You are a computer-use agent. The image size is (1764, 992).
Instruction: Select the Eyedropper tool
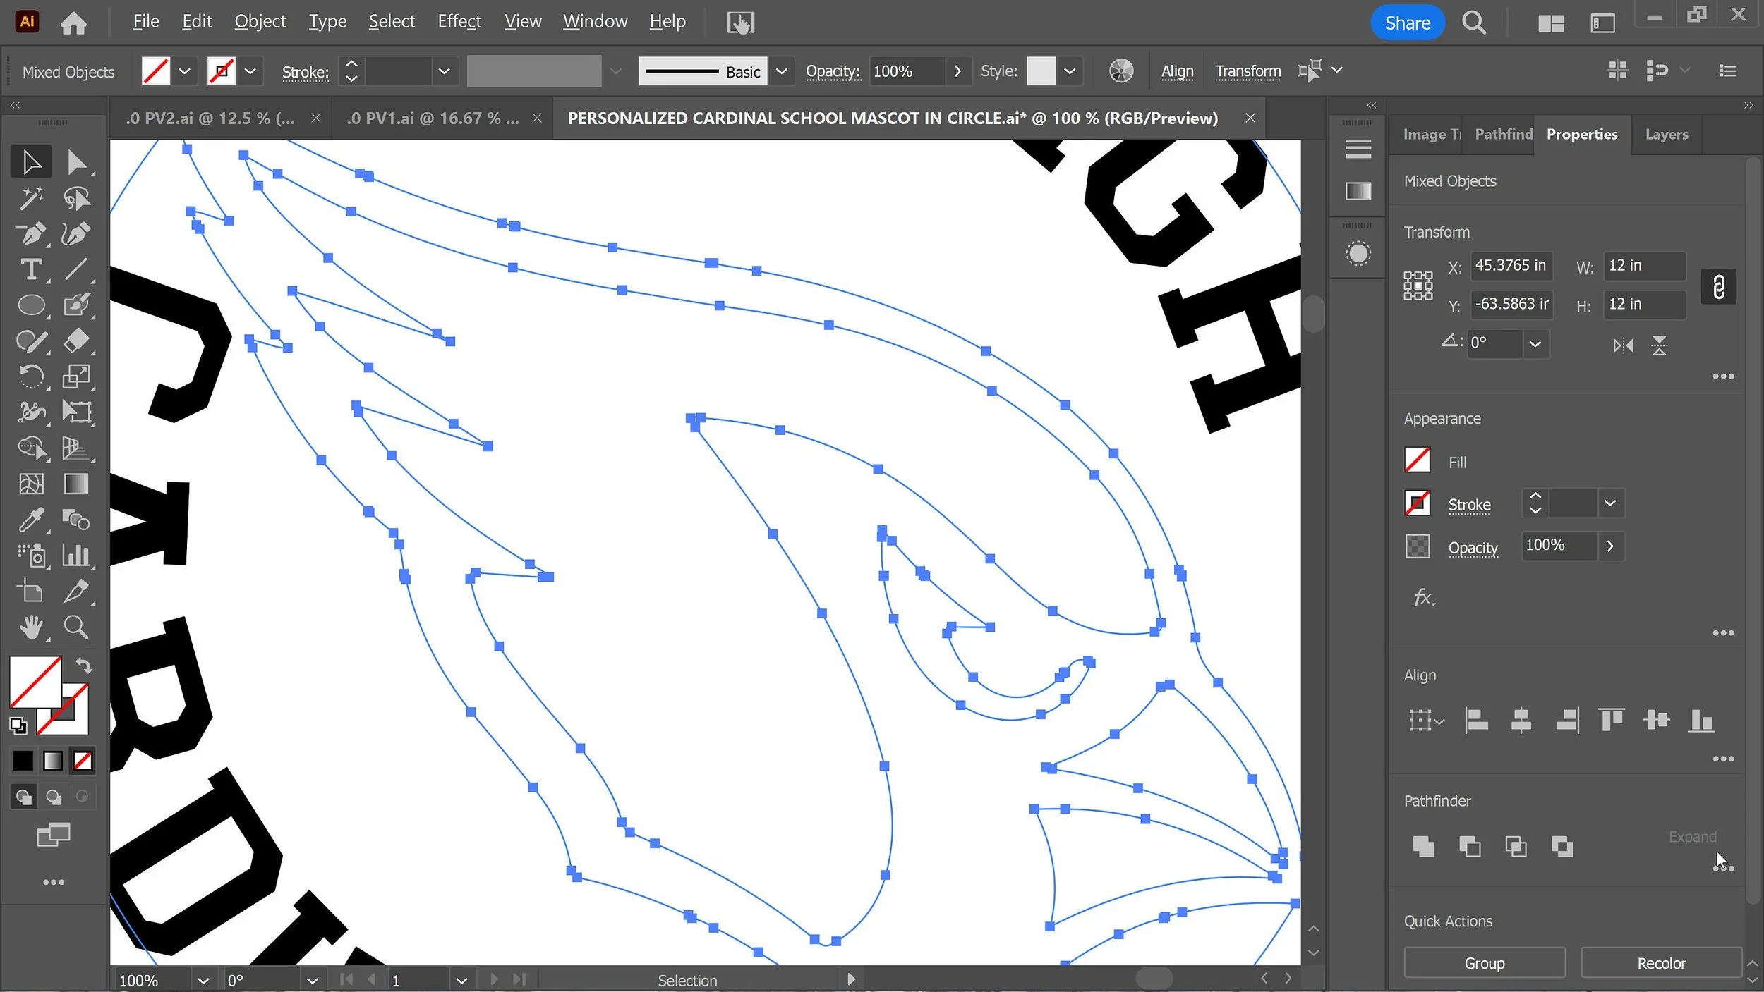pos(30,520)
